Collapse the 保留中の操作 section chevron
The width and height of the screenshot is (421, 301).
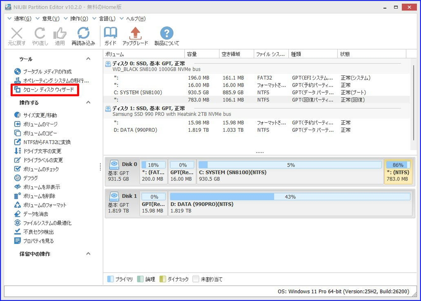[88, 254]
